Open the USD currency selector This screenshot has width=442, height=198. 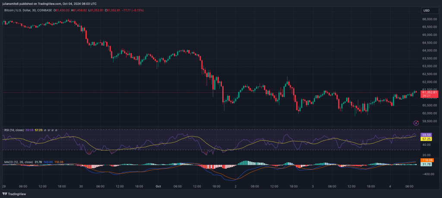pos(430,10)
